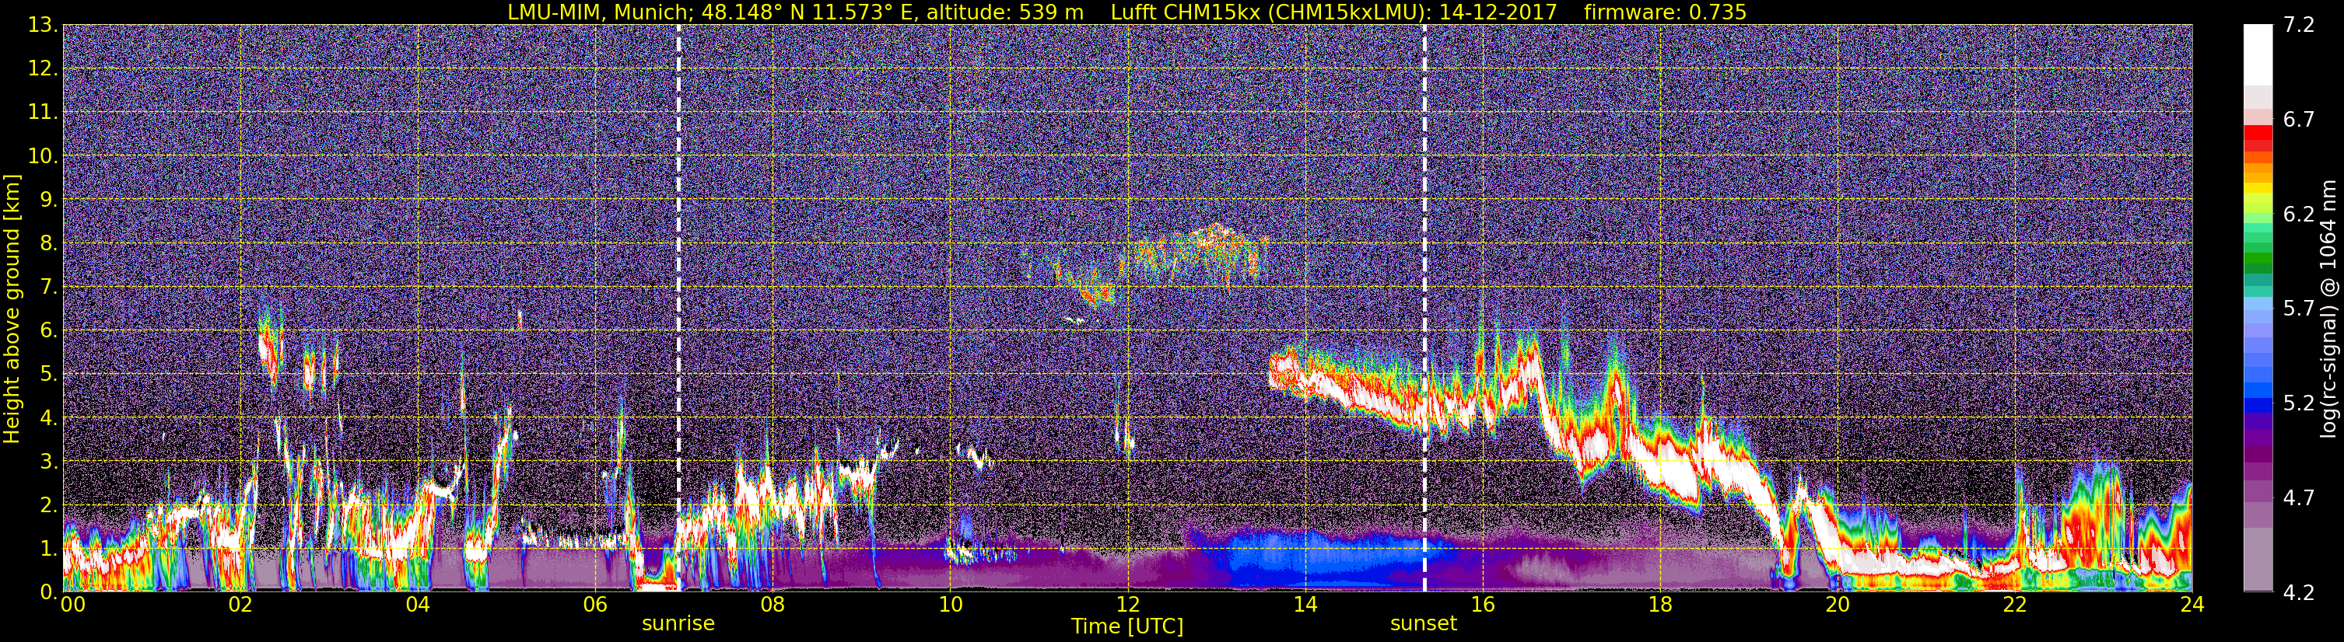This screenshot has width=2344, height=642.
Task: Click the '04' time axis tick label
Action: click(x=418, y=605)
